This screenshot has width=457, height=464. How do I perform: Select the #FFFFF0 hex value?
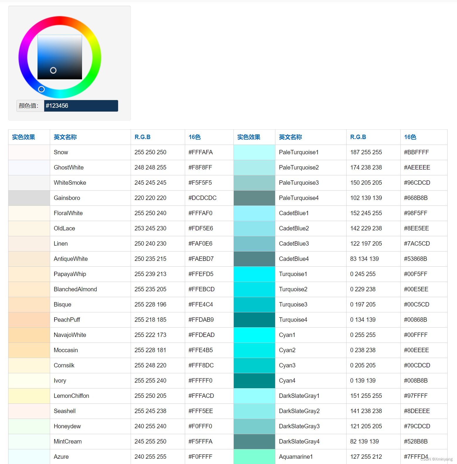tap(200, 381)
